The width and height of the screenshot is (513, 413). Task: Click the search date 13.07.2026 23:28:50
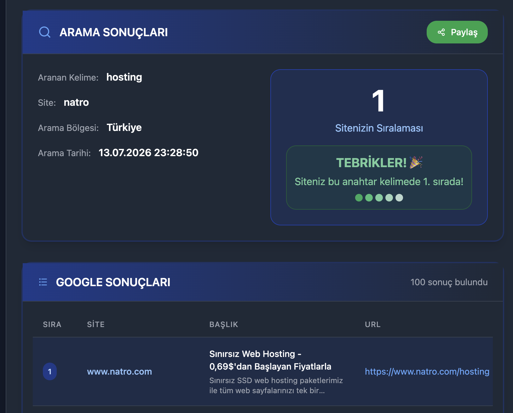(148, 153)
